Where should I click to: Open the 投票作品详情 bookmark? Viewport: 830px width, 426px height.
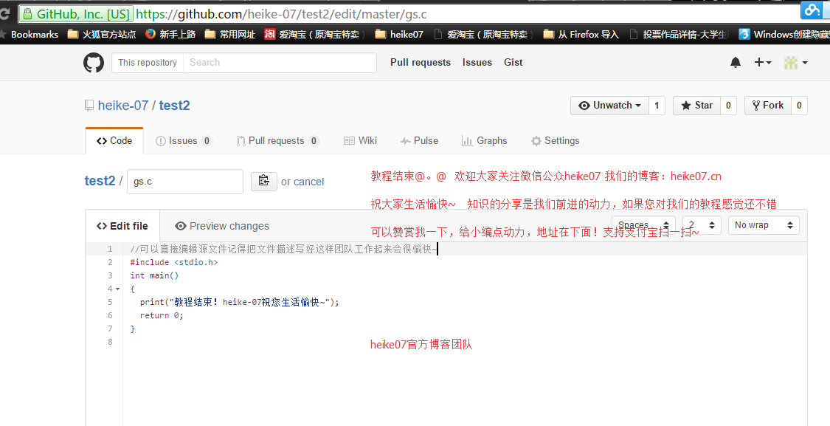679,35
